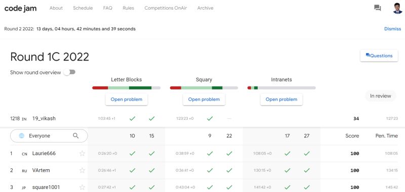Go to the Archive menu item

coord(206,8)
